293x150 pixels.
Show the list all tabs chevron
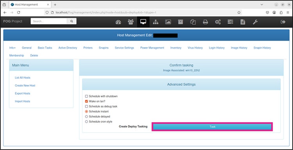click(262, 4)
